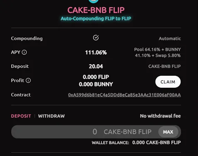Click the No withdrawal fee label

[x=160, y=116]
